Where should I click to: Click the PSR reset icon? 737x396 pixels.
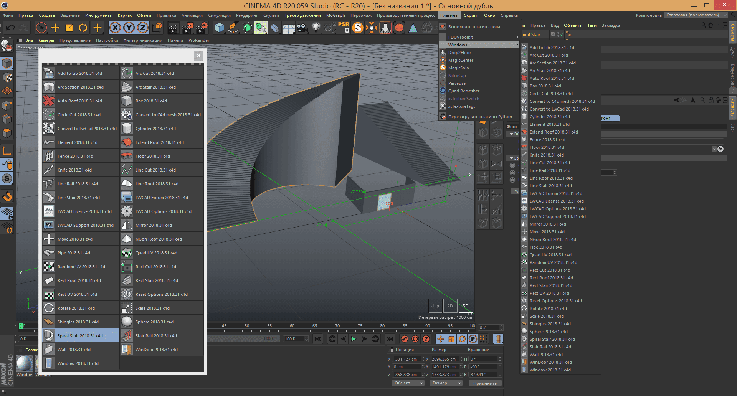344,28
